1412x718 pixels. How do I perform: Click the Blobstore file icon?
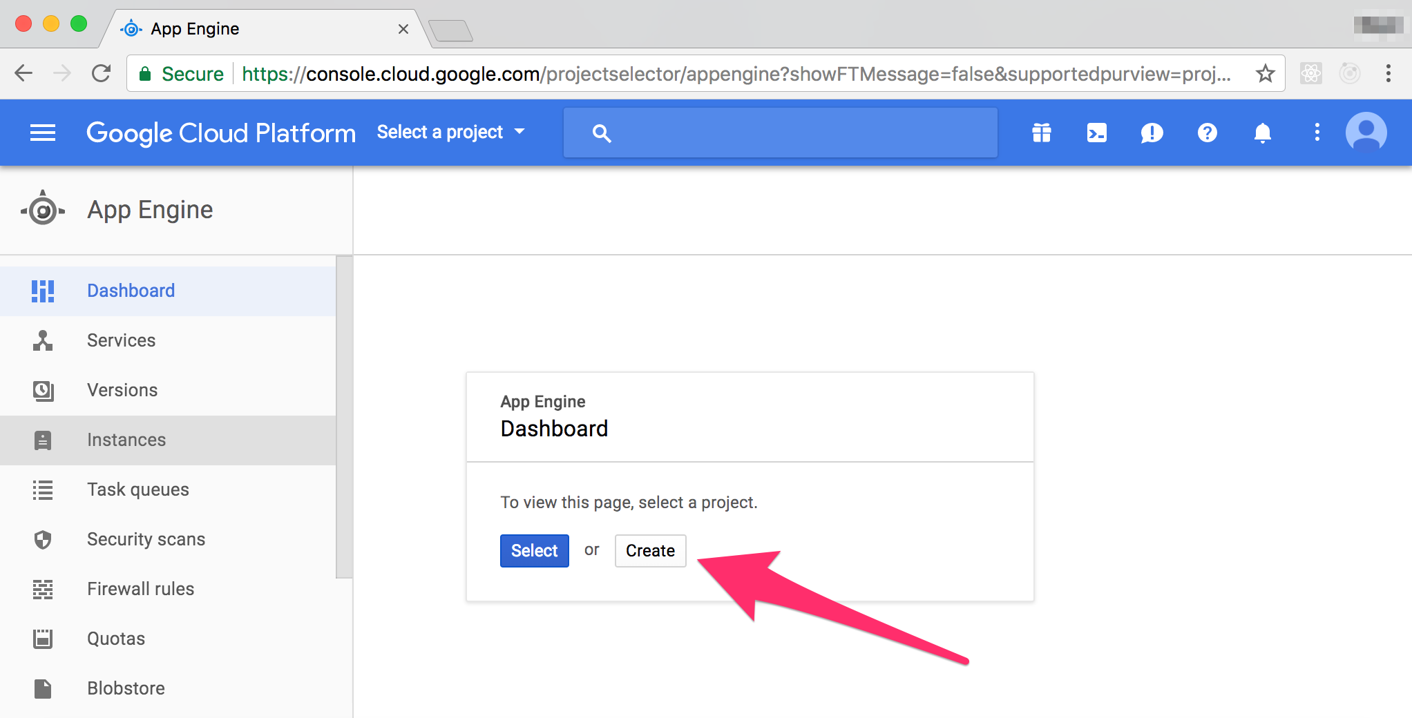coord(43,688)
